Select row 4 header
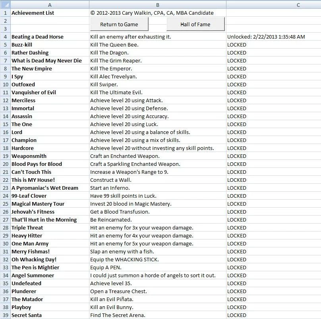 coord(5,37)
